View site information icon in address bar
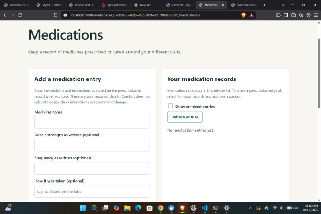Screen dimensions: 321x214 click(65, 15)
